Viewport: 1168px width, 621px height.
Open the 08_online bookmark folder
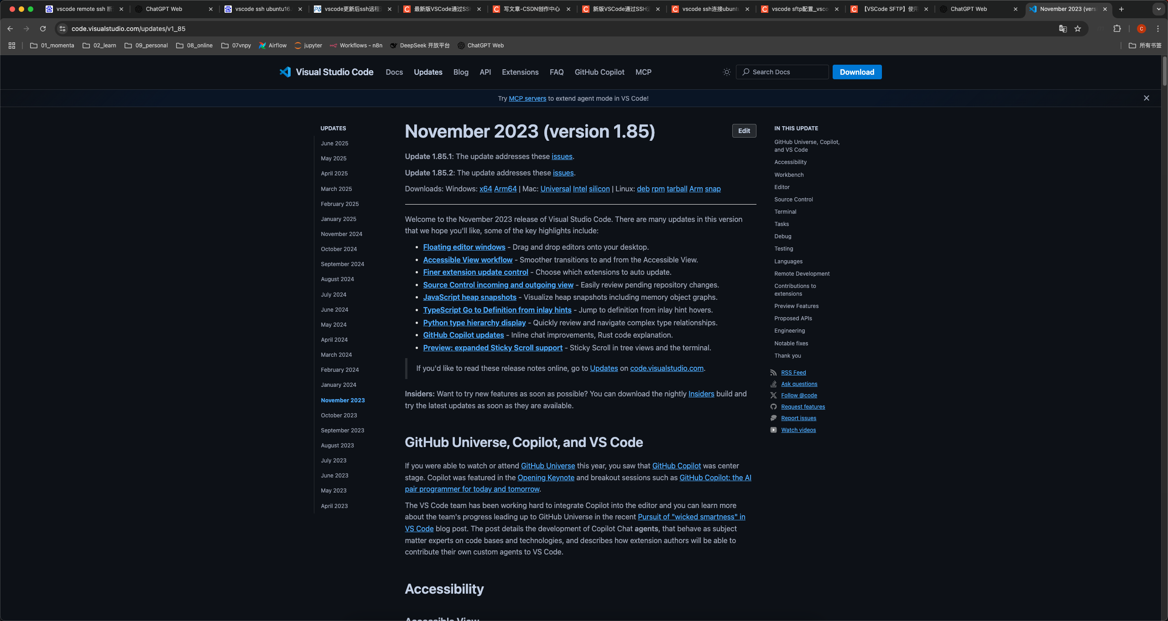(x=194, y=46)
